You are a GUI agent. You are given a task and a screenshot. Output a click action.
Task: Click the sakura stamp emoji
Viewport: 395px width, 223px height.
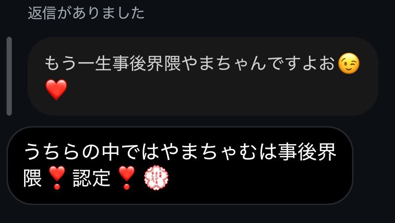pyautogui.click(x=156, y=177)
